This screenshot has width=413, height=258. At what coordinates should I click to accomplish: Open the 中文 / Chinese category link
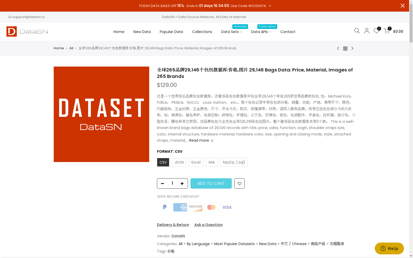[x=294, y=244]
